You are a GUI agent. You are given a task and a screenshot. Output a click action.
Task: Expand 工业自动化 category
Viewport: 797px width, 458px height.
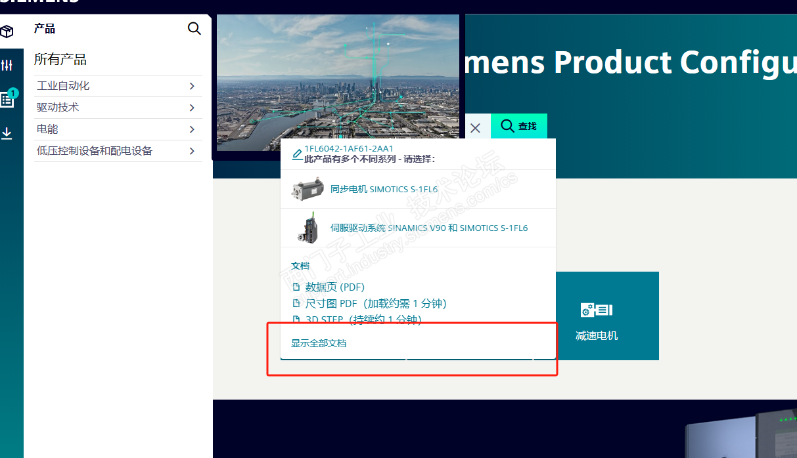tap(118, 86)
